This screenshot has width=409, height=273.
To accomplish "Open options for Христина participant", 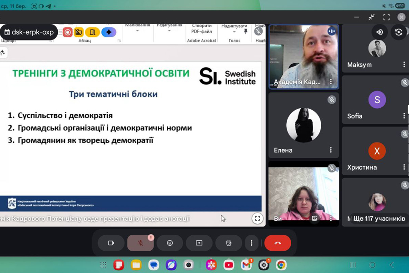I will [x=404, y=167].
